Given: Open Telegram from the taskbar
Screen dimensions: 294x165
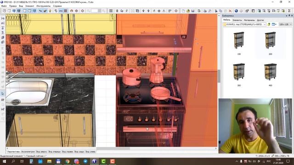Looking at the screenshot, I should (85, 161).
